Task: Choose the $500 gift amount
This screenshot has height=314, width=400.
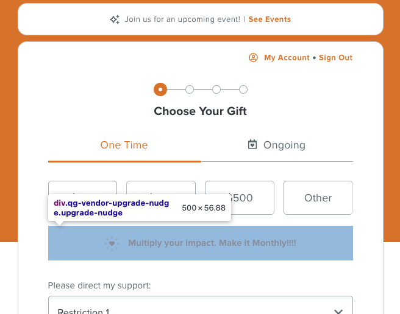Action: [240, 198]
